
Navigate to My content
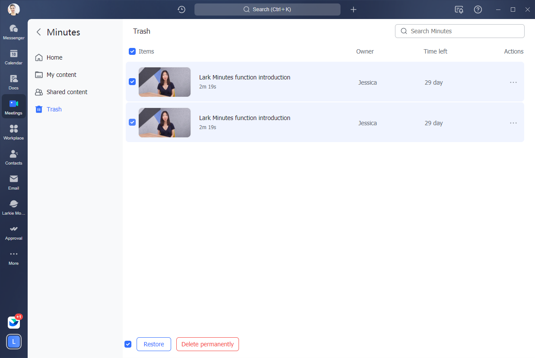point(61,75)
